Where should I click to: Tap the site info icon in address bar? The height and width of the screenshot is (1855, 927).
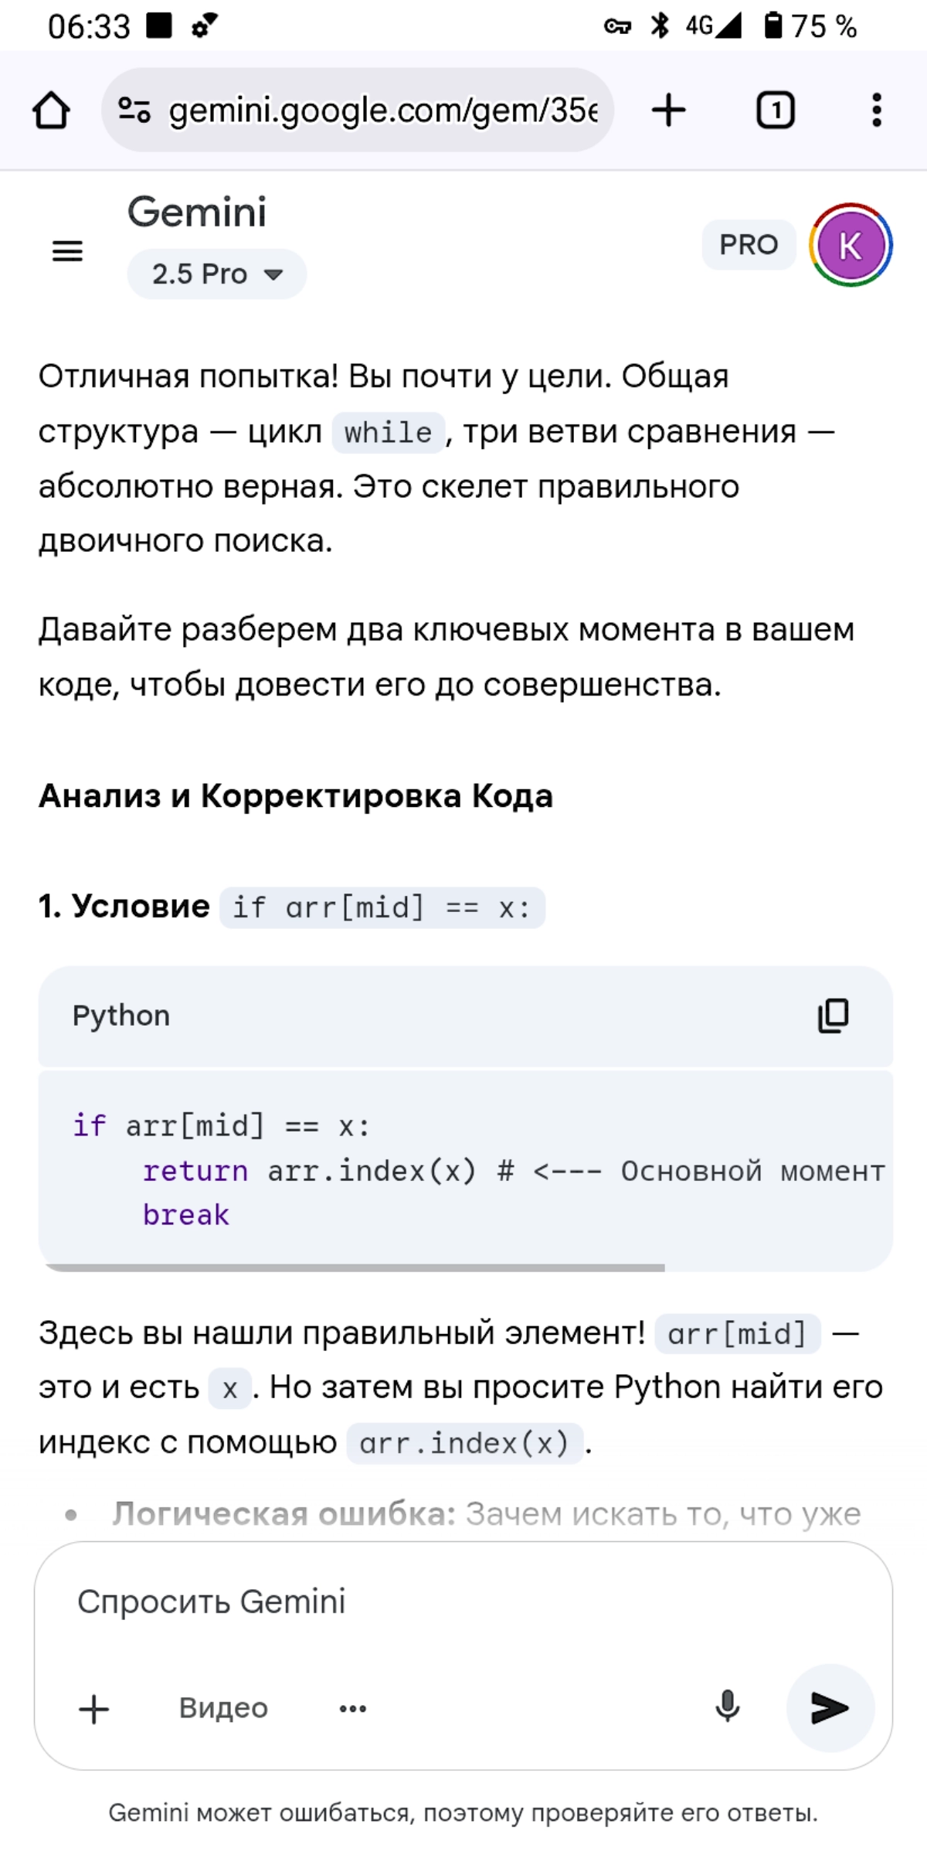point(134,110)
